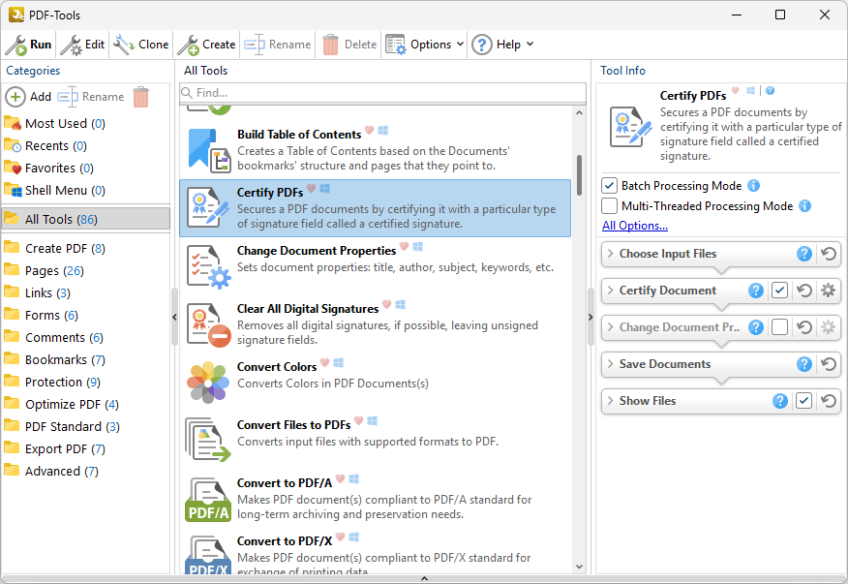Click the Clone tool icon

pyautogui.click(x=124, y=45)
